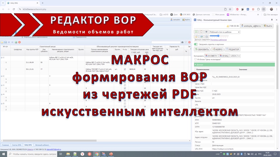Click the 'ОБНОВИТЬ' button

tap(202, 49)
